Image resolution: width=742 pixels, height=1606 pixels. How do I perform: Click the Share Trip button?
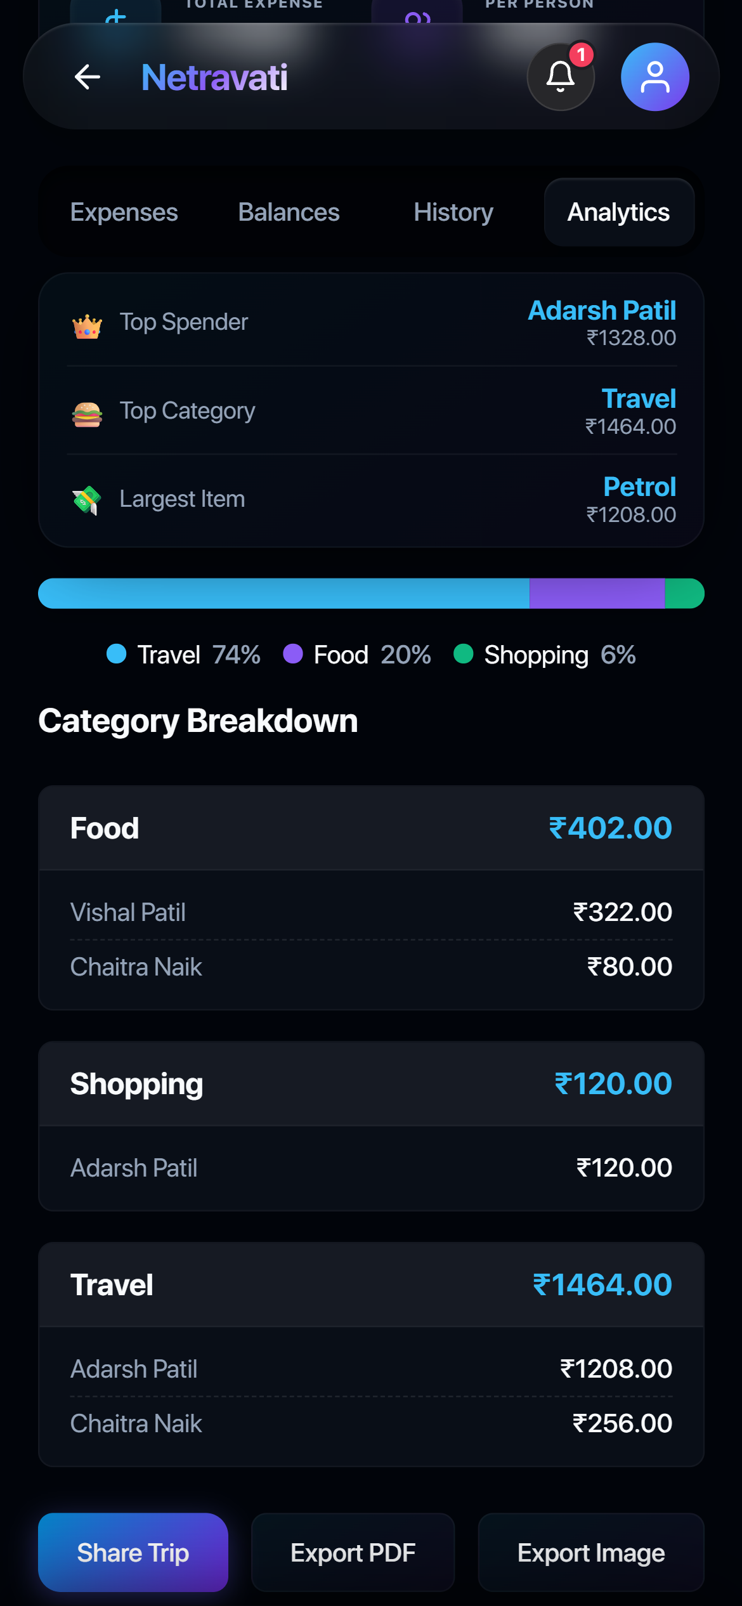[x=133, y=1552]
